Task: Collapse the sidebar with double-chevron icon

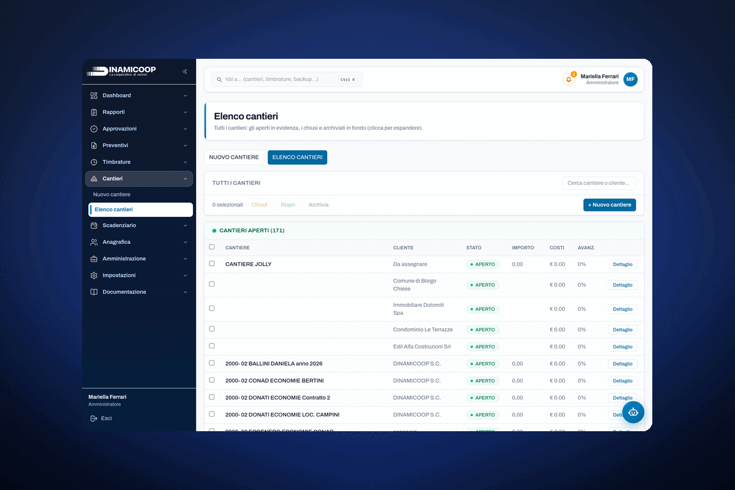Action: coord(185,72)
